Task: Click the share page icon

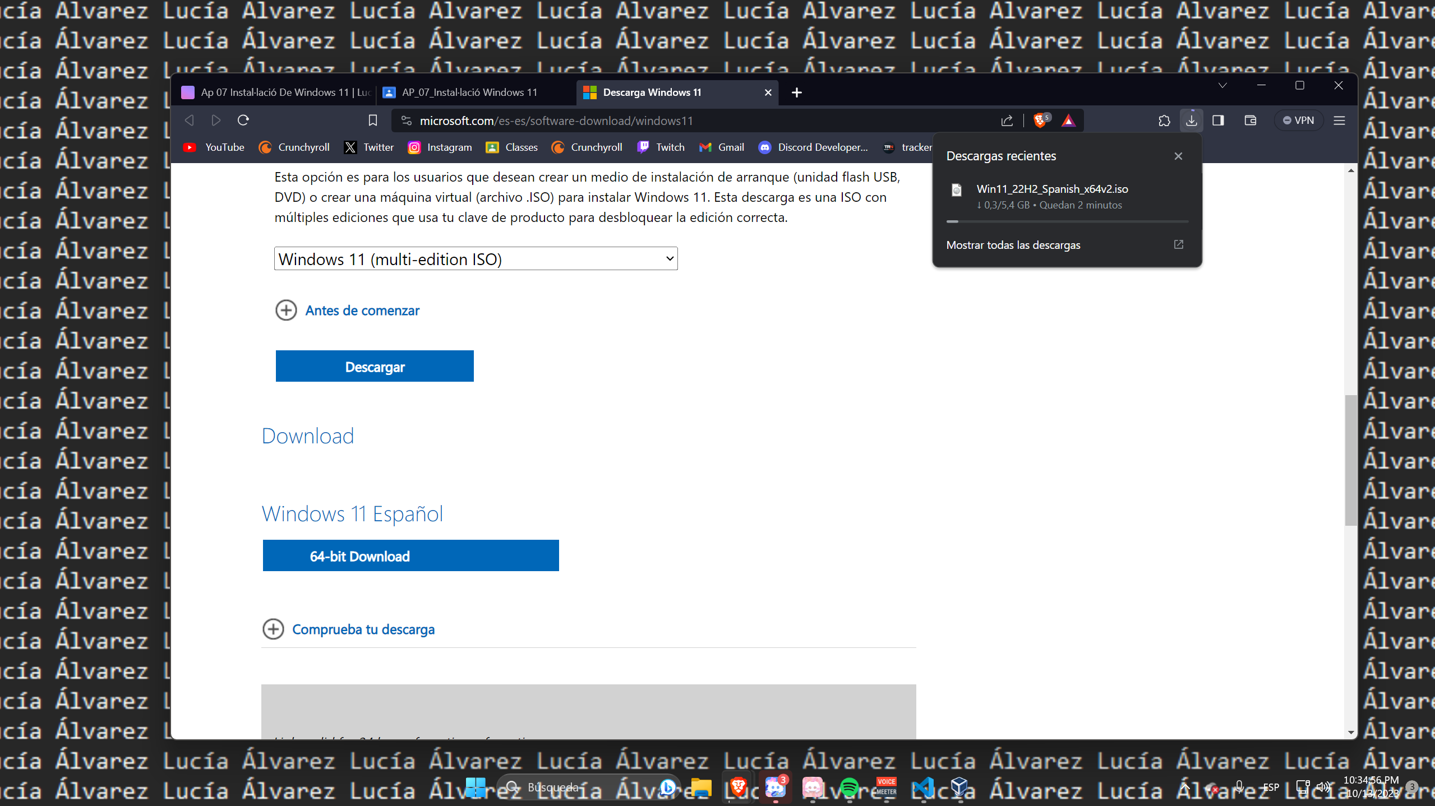Action: pos(1007,121)
